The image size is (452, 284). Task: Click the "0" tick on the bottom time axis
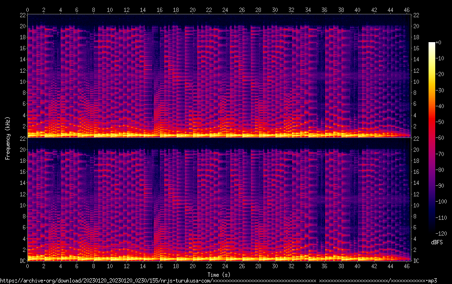28,266
